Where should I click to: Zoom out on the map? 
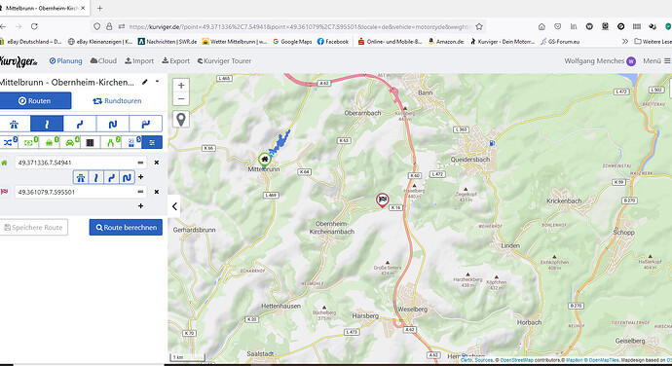tap(181, 99)
